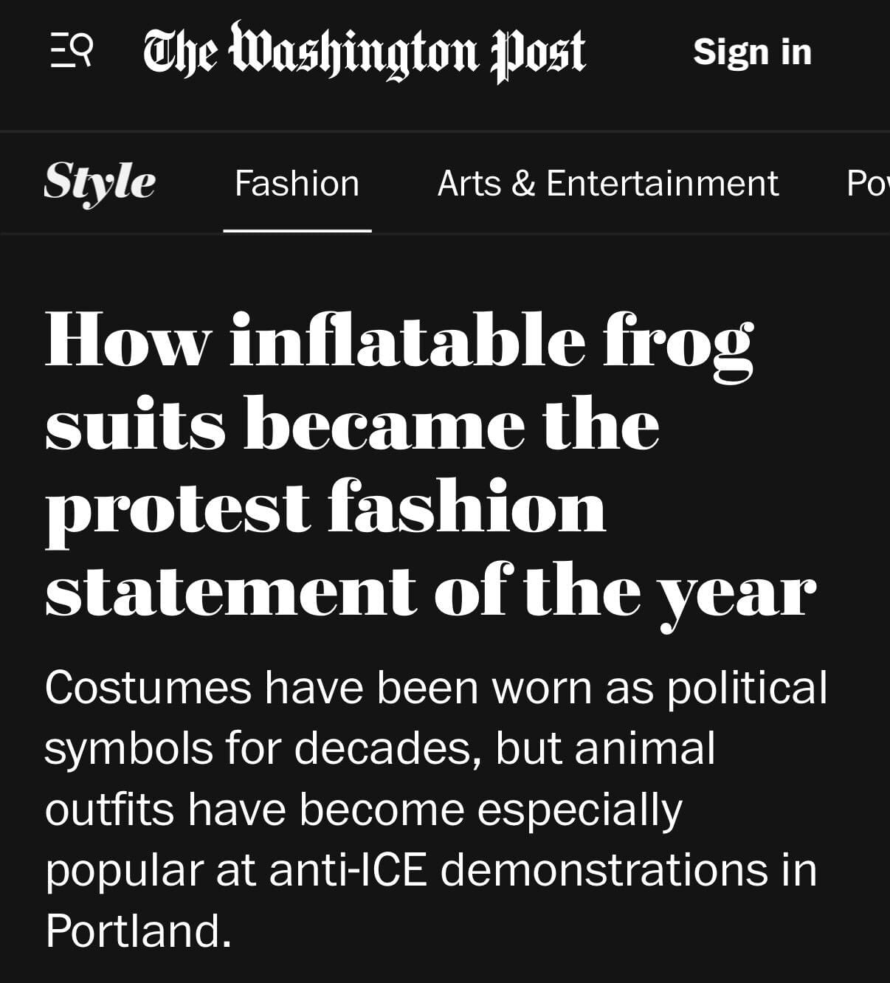Click the word "frog" in the headline
This screenshot has width=890, height=983.
(x=678, y=342)
